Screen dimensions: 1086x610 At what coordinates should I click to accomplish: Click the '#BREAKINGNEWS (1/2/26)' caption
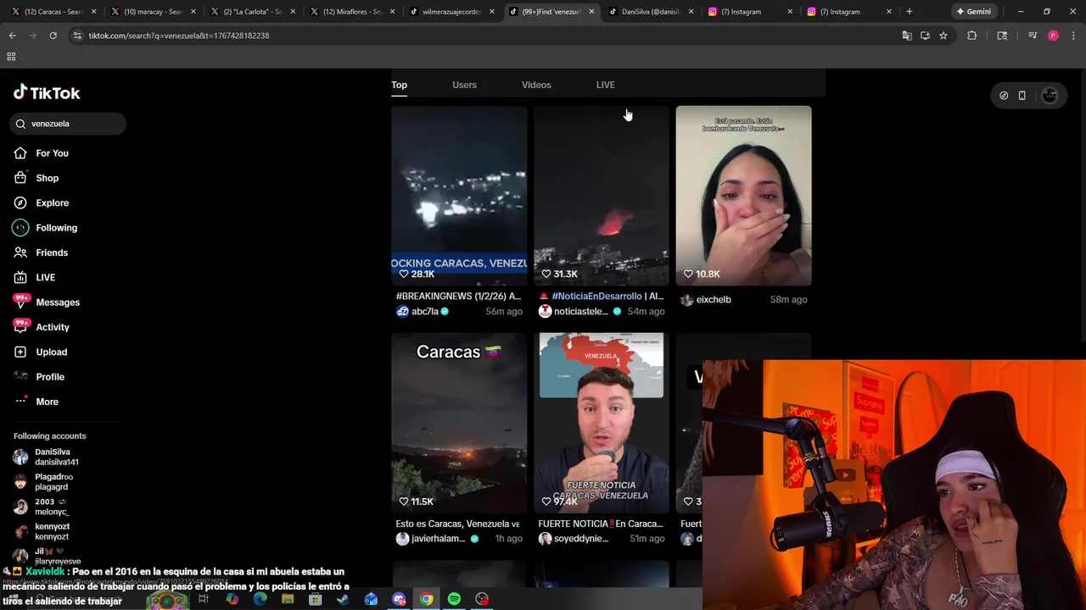(458, 297)
